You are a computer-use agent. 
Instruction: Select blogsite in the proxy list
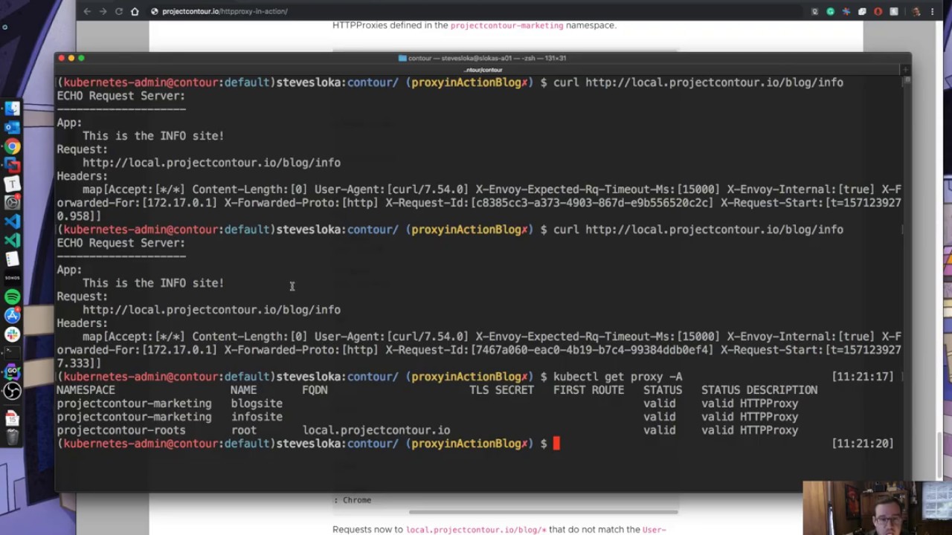pyautogui.click(x=257, y=403)
